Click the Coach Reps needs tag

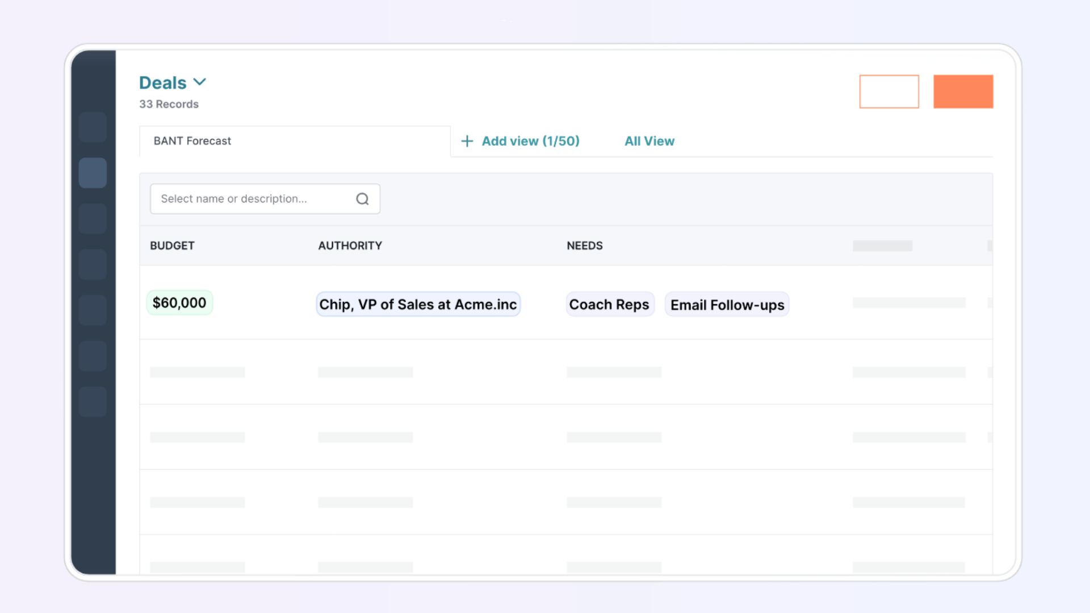click(609, 304)
